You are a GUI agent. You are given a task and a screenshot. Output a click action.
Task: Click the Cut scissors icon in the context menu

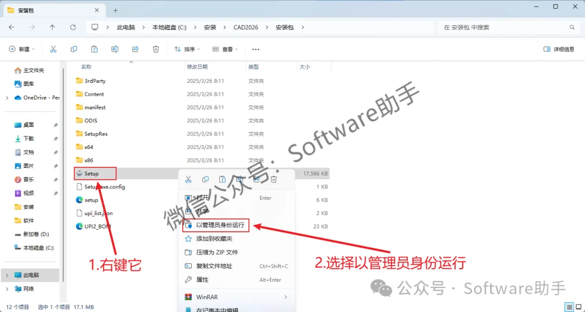(188, 179)
